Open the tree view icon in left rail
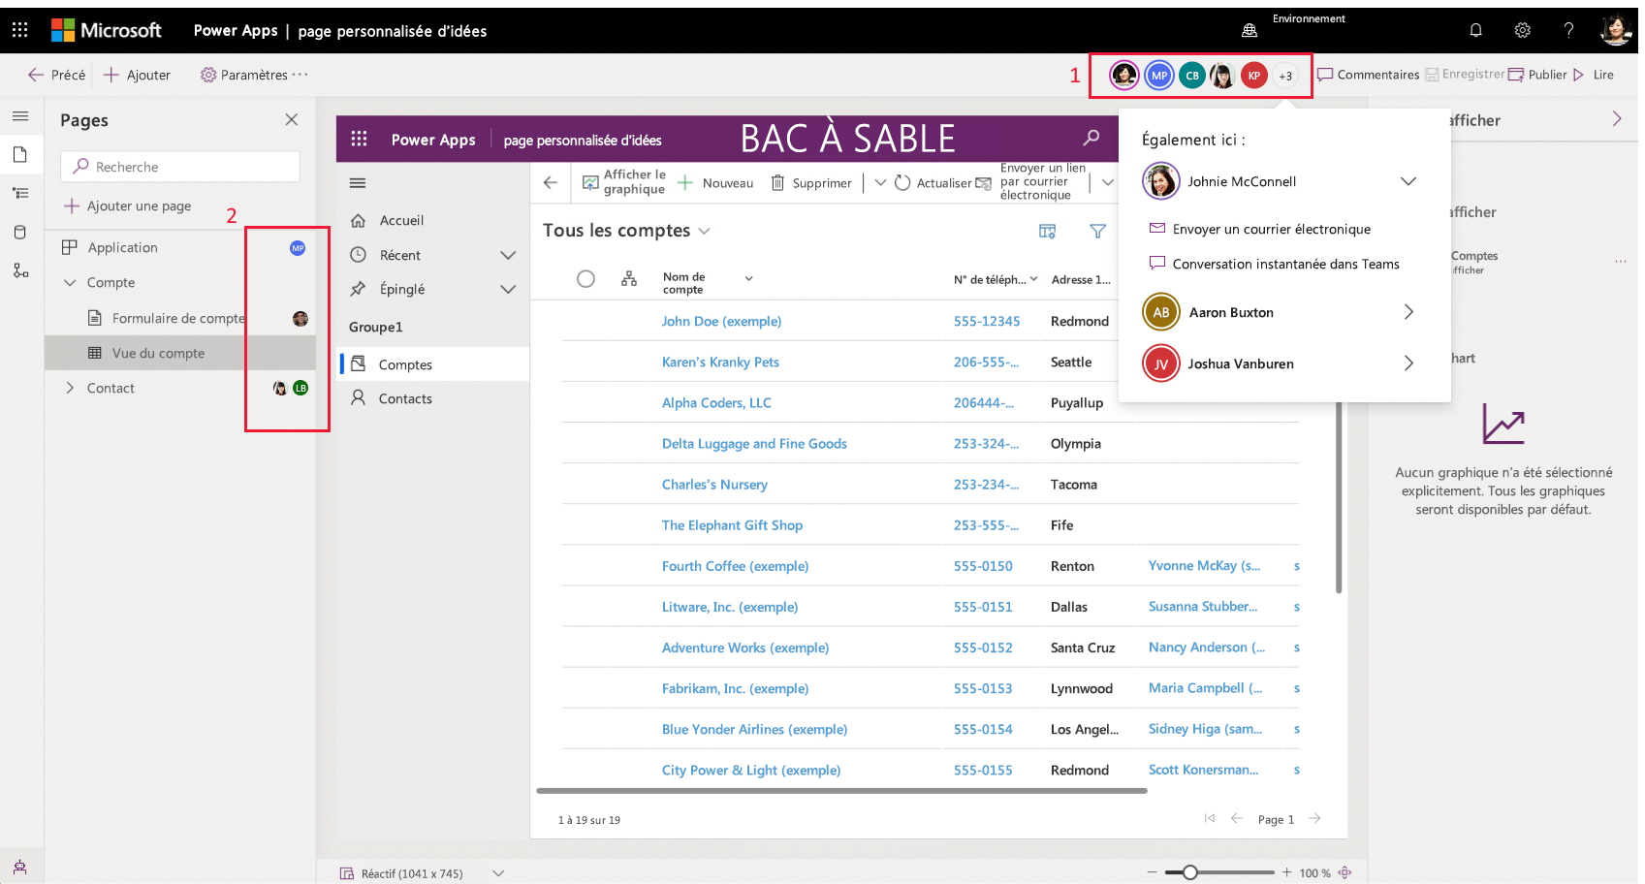The height and width of the screenshot is (884, 1645). (20, 194)
